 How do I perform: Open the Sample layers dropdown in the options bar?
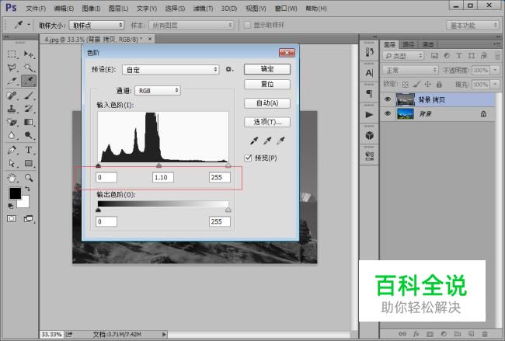(191, 25)
